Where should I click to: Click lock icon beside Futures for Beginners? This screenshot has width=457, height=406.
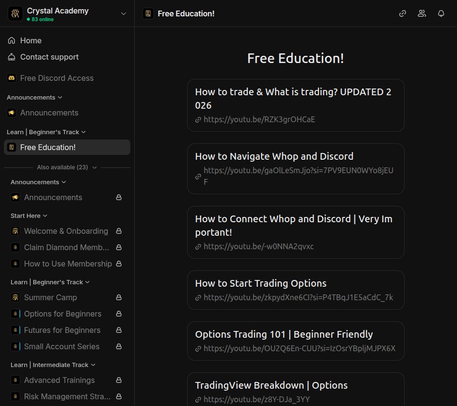[x=119, y=330]
